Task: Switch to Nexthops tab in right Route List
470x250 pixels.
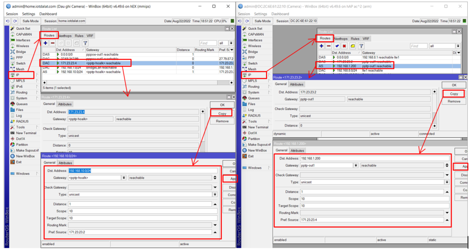Action: click(x=341, y=39)
